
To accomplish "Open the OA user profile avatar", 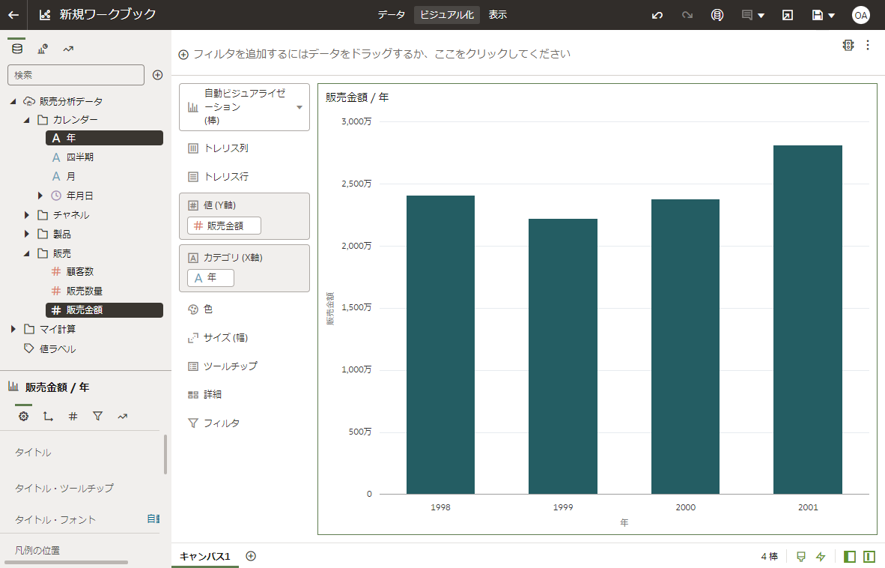I will click(x=860, y=15).
